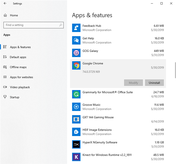
Task: Select the HEIF Image Extensions icon
Action: tap(76, 132)
